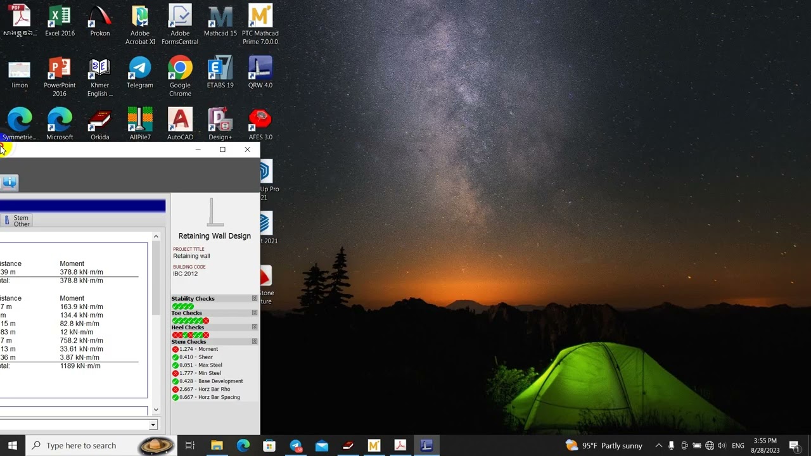Click the taskbar search box
Viewport: 811px width, 456px height.
click(81, 445)
